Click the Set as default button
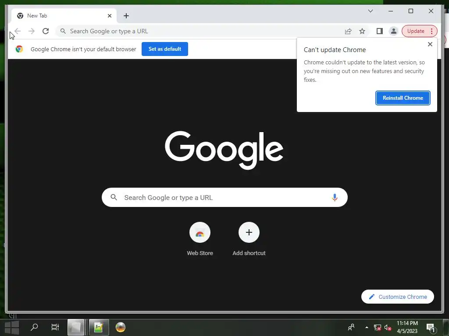 (165, 49)
